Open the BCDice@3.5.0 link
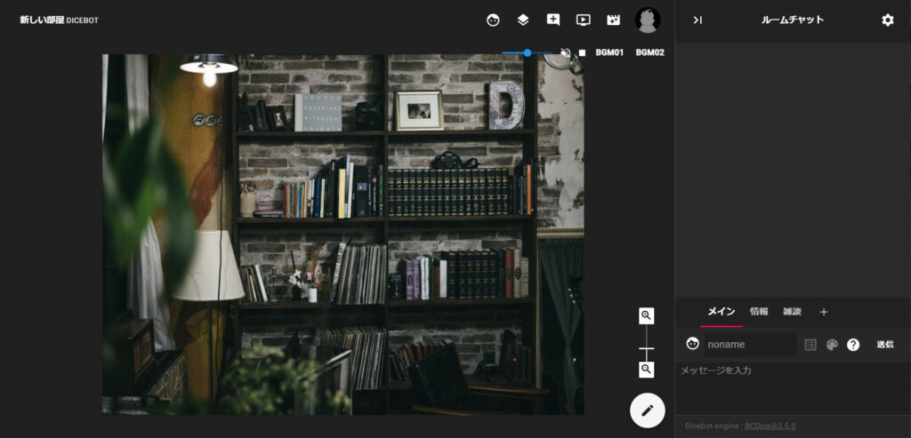 [770, 426]
